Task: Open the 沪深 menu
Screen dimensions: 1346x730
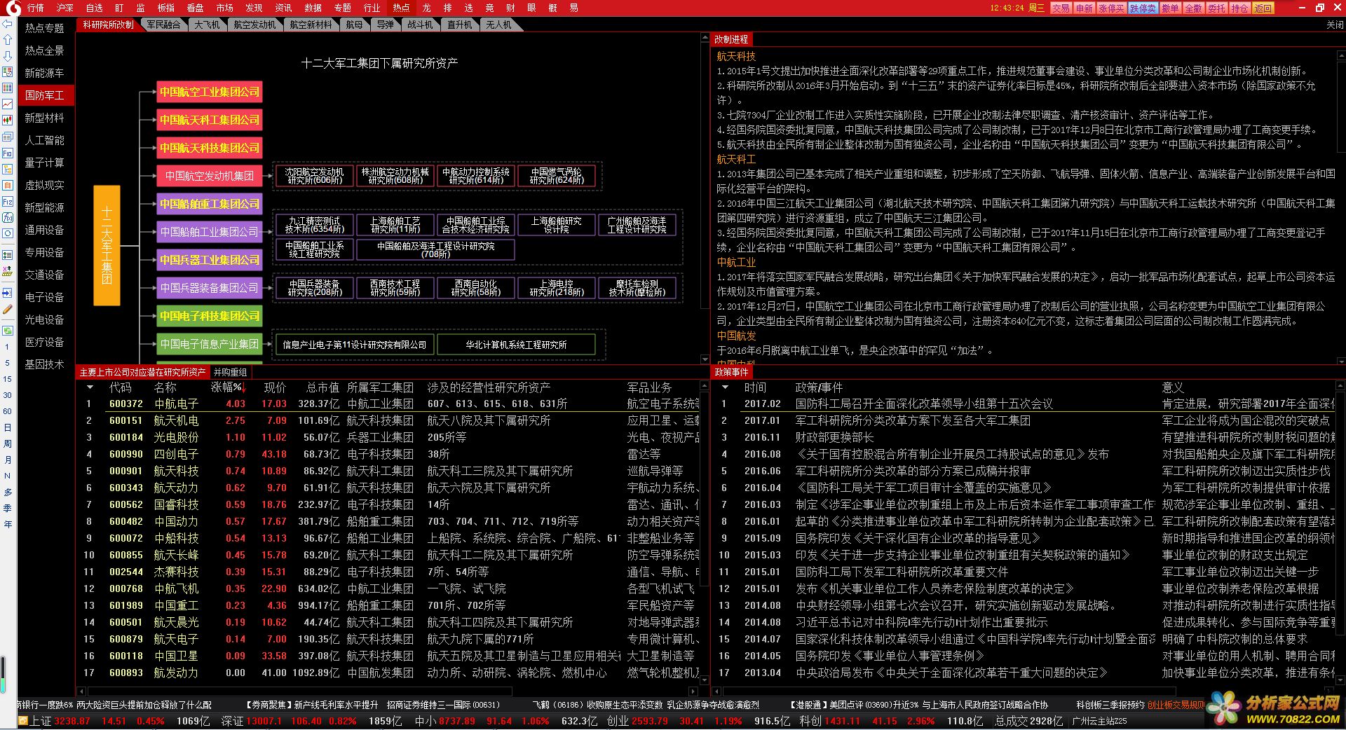Action: pos(64,8)
